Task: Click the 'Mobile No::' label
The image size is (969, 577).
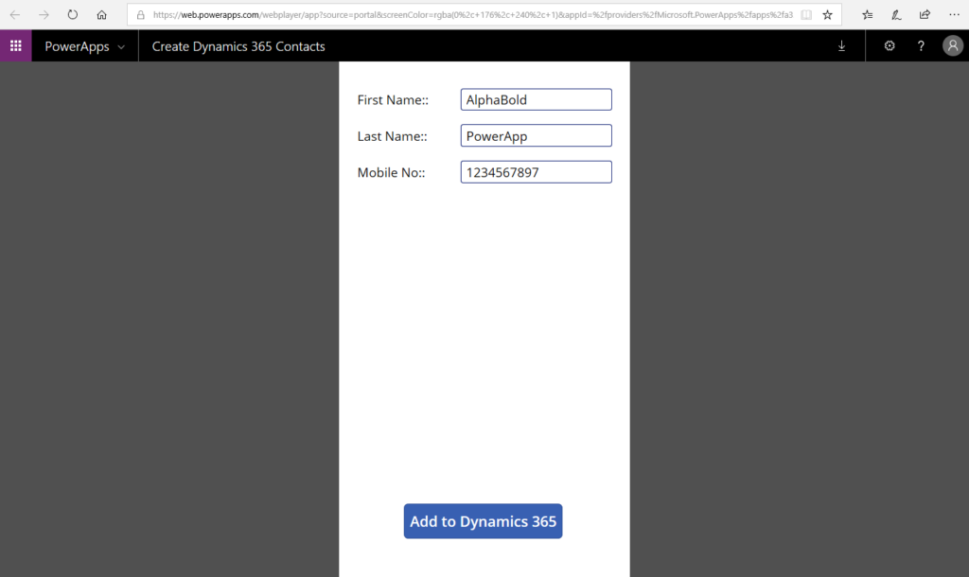Action: pyautogui.click(x=391, y=173)
